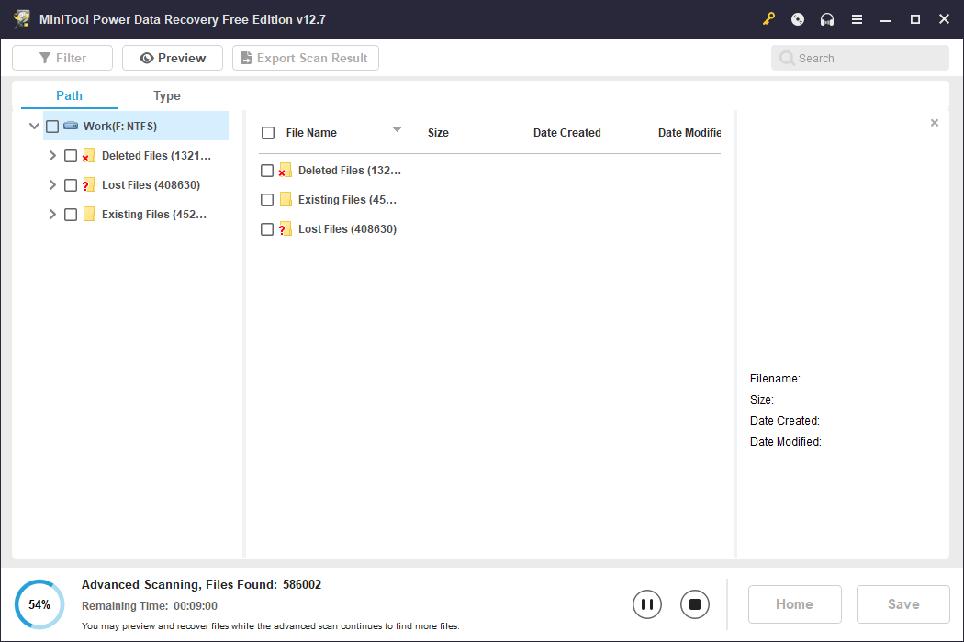Click Deleted Files folder icon in file list
Viewport: 964px width, 642px height.
point(286,171)
